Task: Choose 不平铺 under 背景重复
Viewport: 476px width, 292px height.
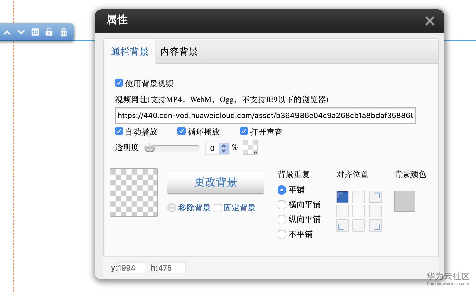Action: pyautogui.click(x=282, y=234)
